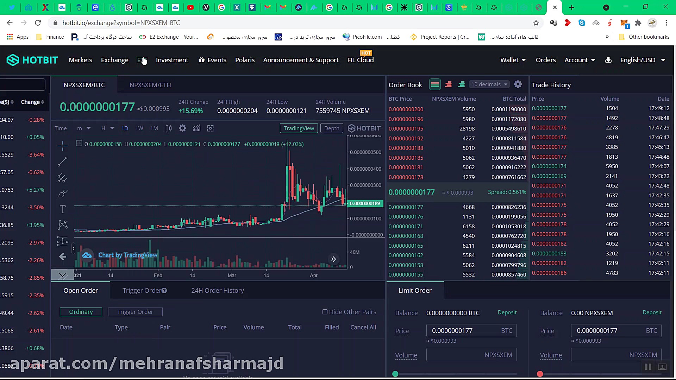Viewport: 676px width, 380px height.
Task: Click the back arrow in chart toolbar
Action: pyautogui.click(x=63, y=257)
